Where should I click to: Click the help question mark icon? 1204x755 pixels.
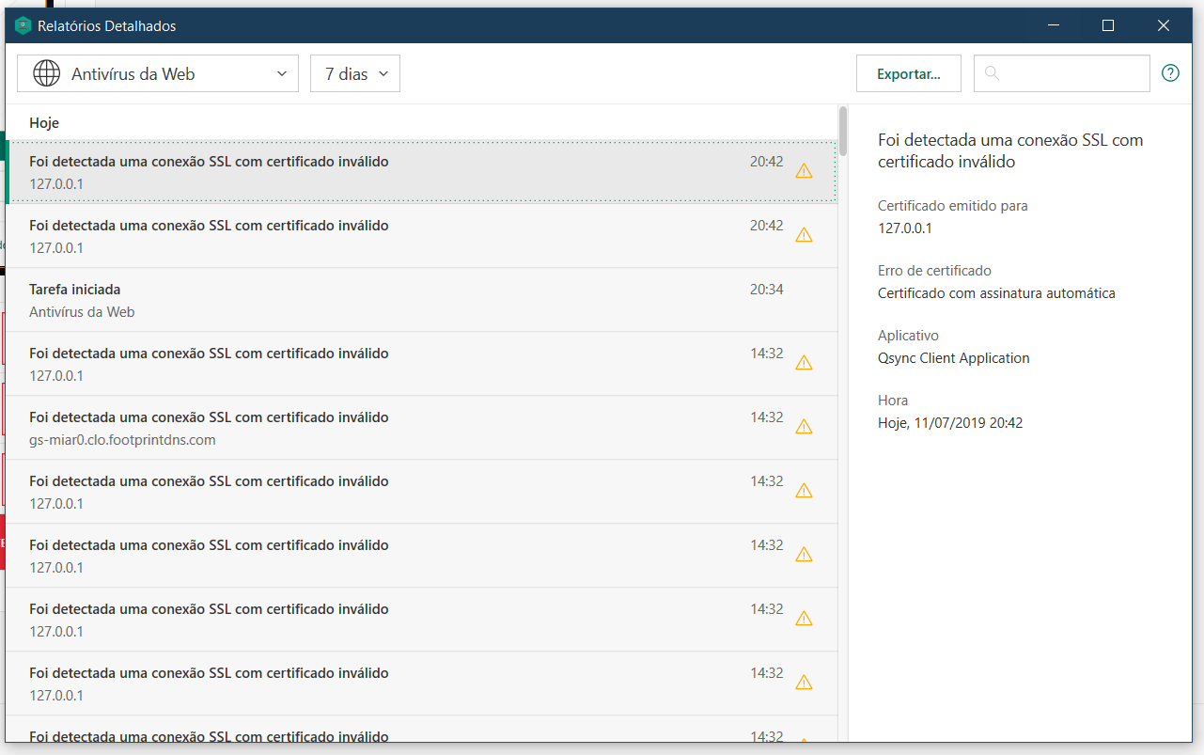(1170, 73)
